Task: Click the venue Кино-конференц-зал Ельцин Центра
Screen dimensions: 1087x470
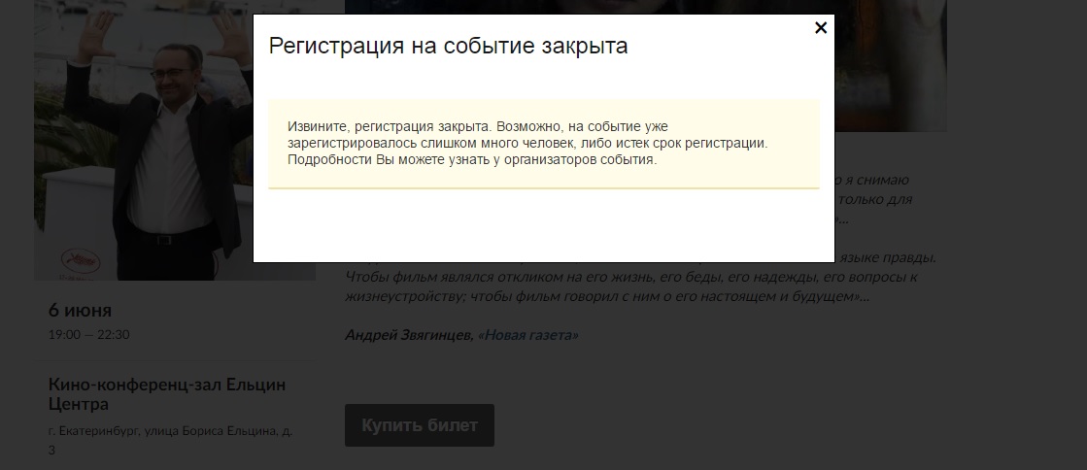Action: [166, 394]
